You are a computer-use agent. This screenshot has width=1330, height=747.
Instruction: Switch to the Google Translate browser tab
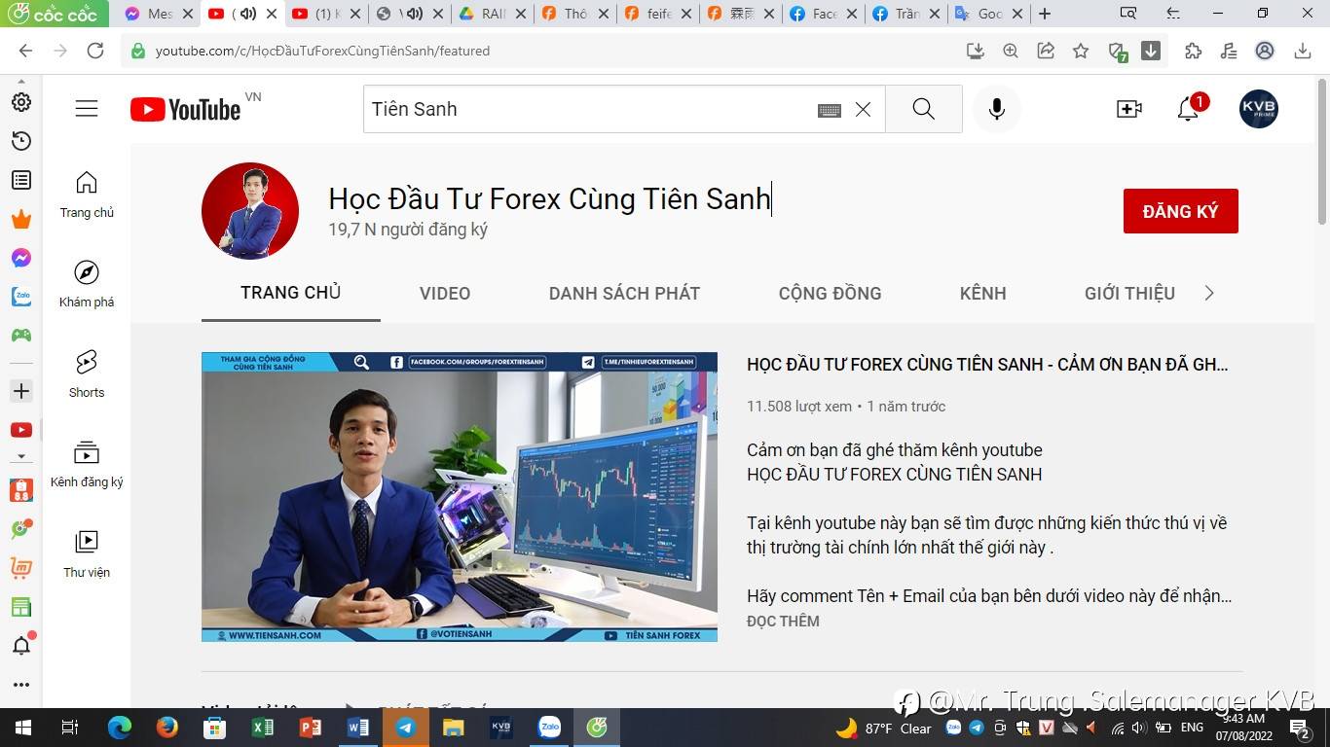989,14
